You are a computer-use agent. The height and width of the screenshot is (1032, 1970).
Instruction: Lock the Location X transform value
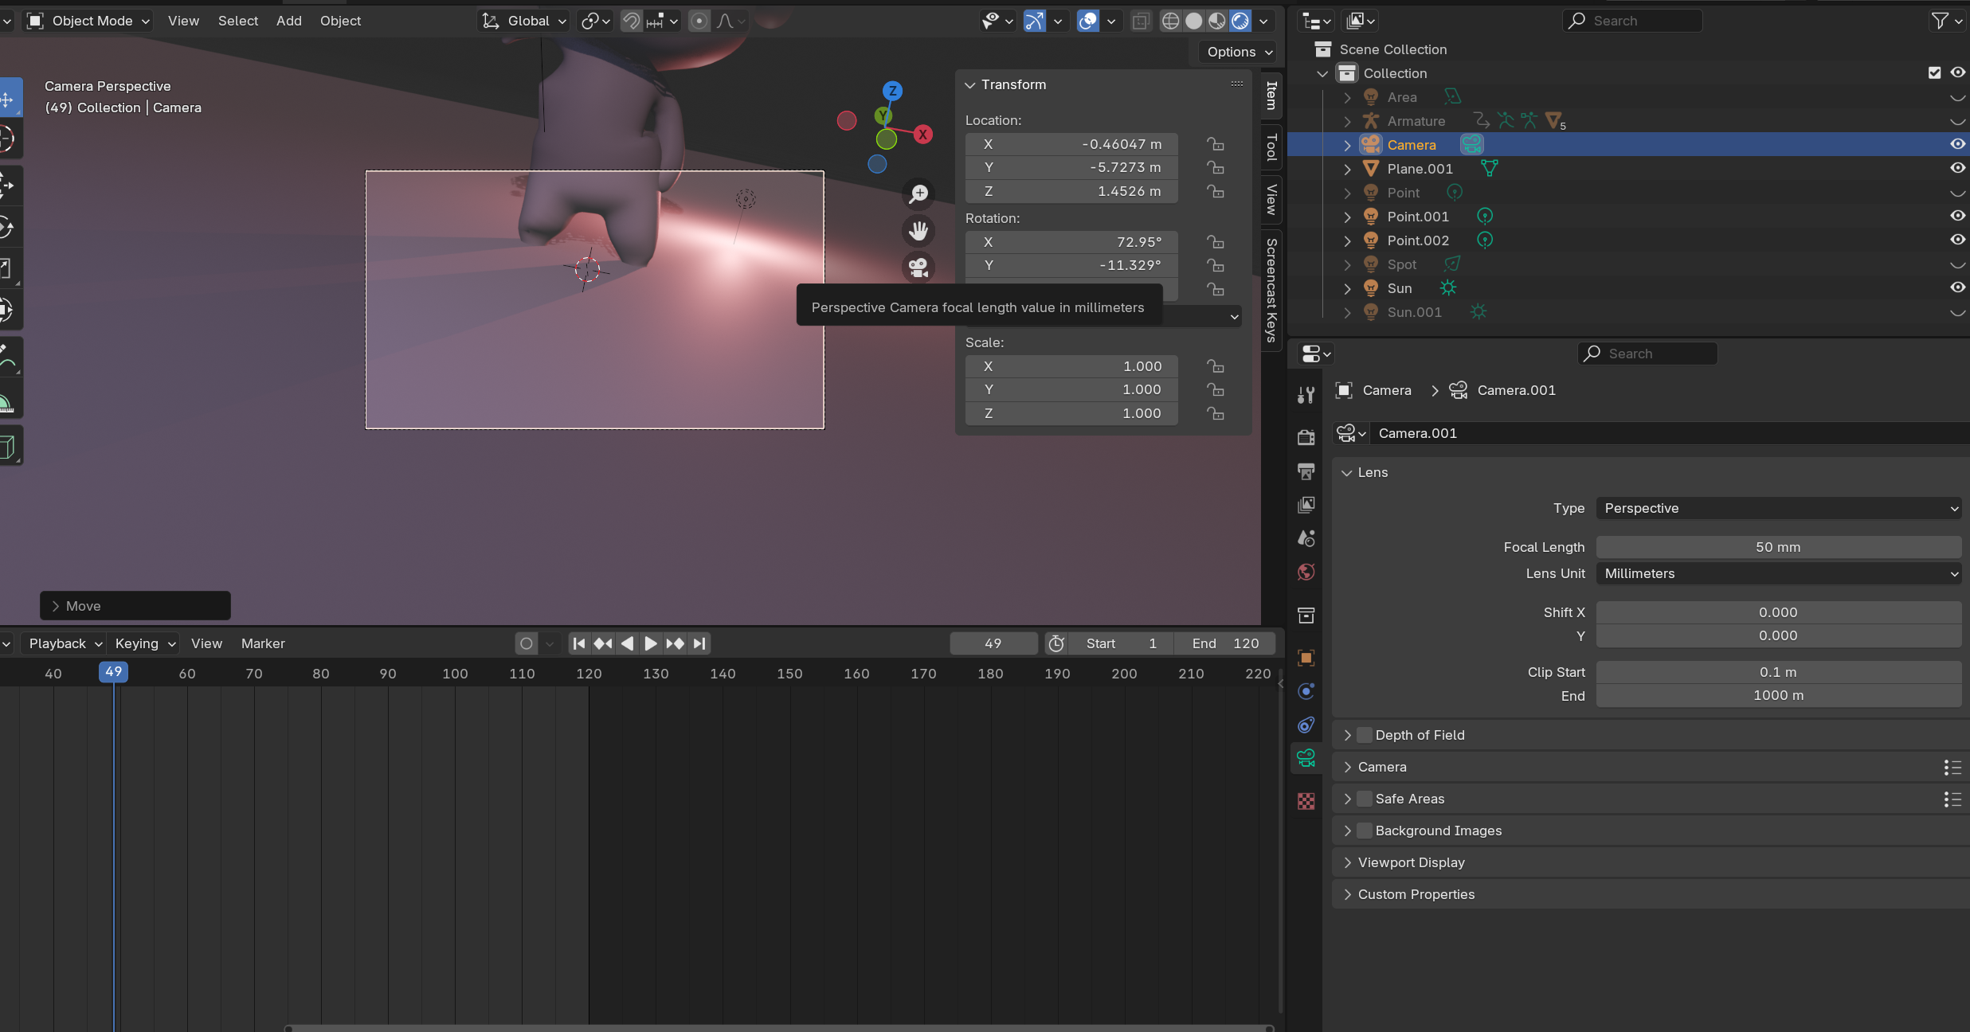click(1215, 144)
